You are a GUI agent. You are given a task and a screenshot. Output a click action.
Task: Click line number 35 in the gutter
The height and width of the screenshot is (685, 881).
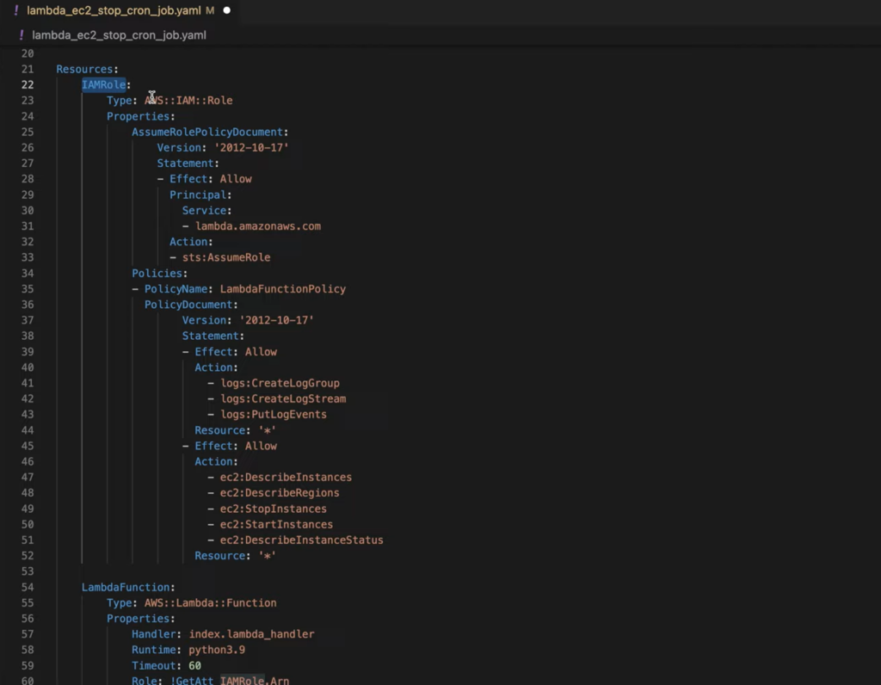tap(28, 289)
